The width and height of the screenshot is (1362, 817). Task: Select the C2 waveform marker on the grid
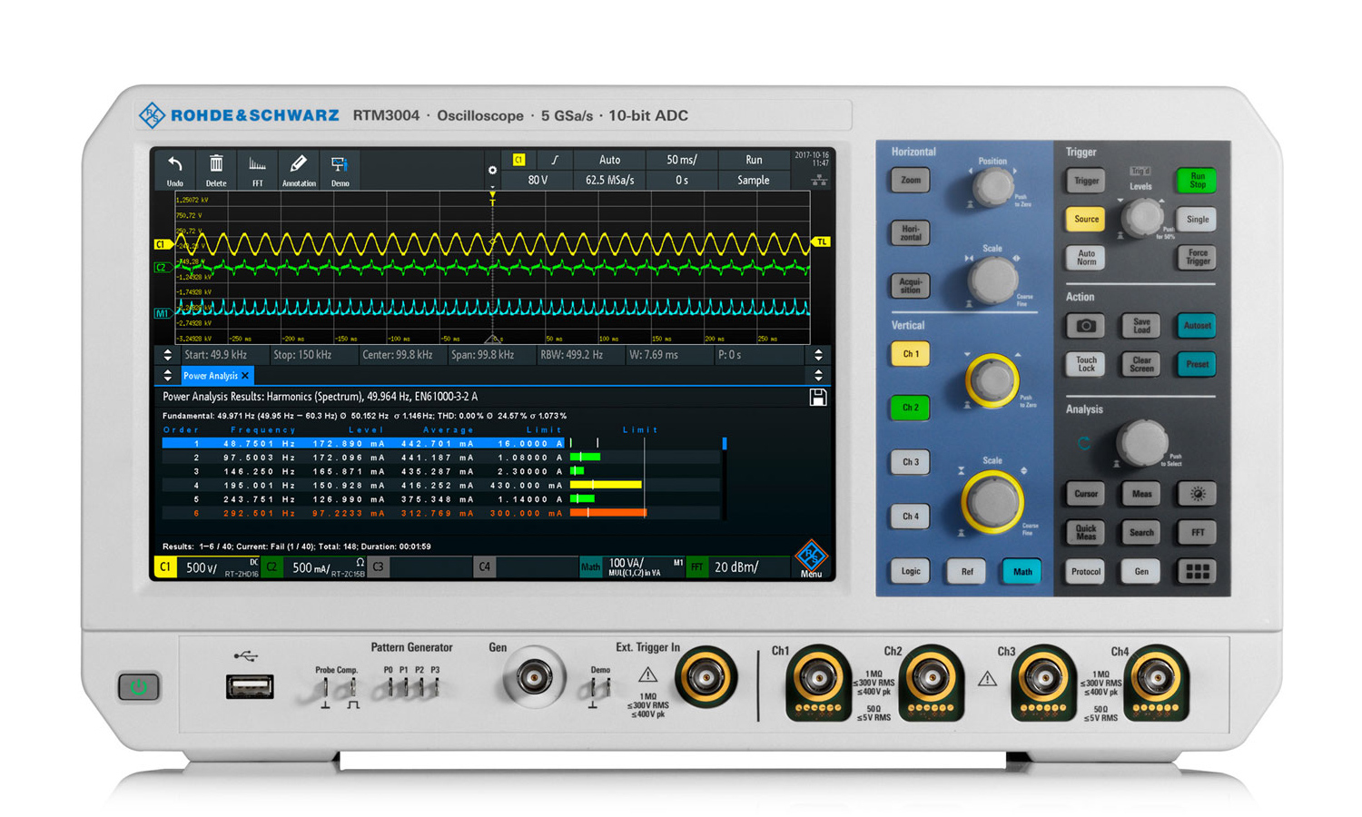(163, 267)
